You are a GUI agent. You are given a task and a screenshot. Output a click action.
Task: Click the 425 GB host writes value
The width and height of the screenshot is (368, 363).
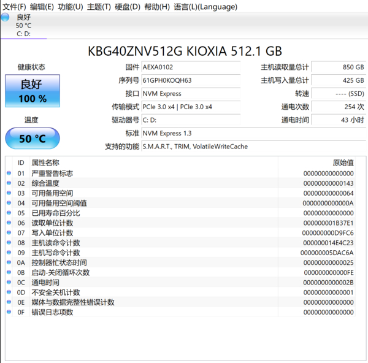tap(339, 80)
